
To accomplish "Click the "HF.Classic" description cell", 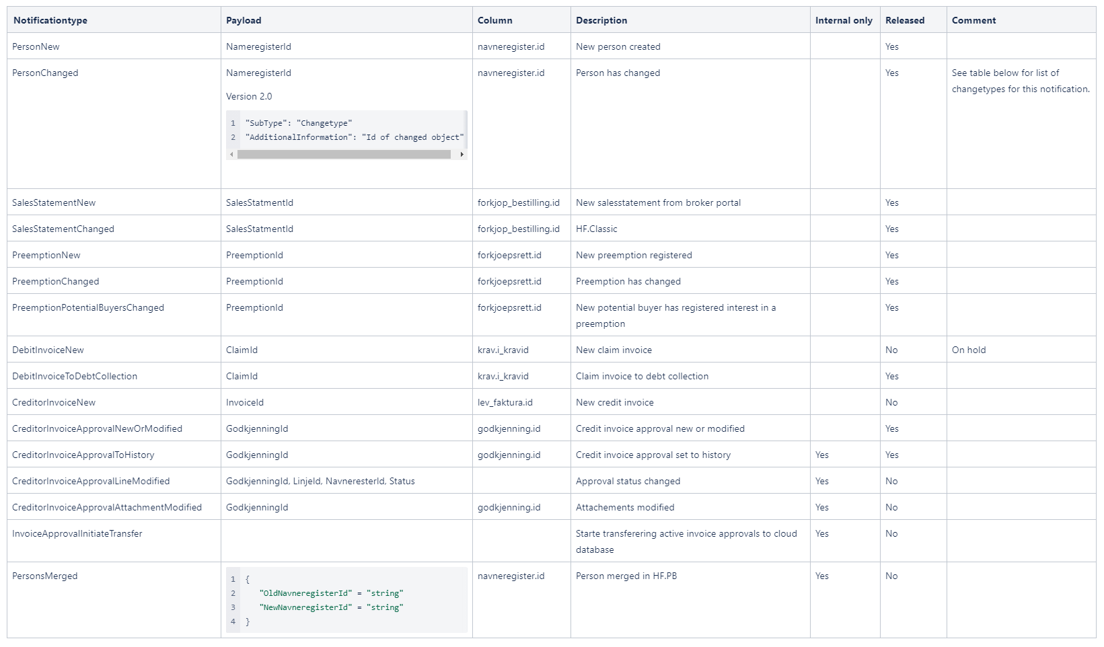I will coord(596,229).
